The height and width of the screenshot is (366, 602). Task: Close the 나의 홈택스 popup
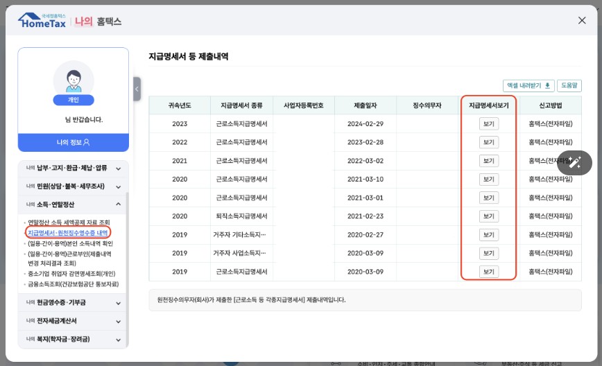click(x=582, y=20)
